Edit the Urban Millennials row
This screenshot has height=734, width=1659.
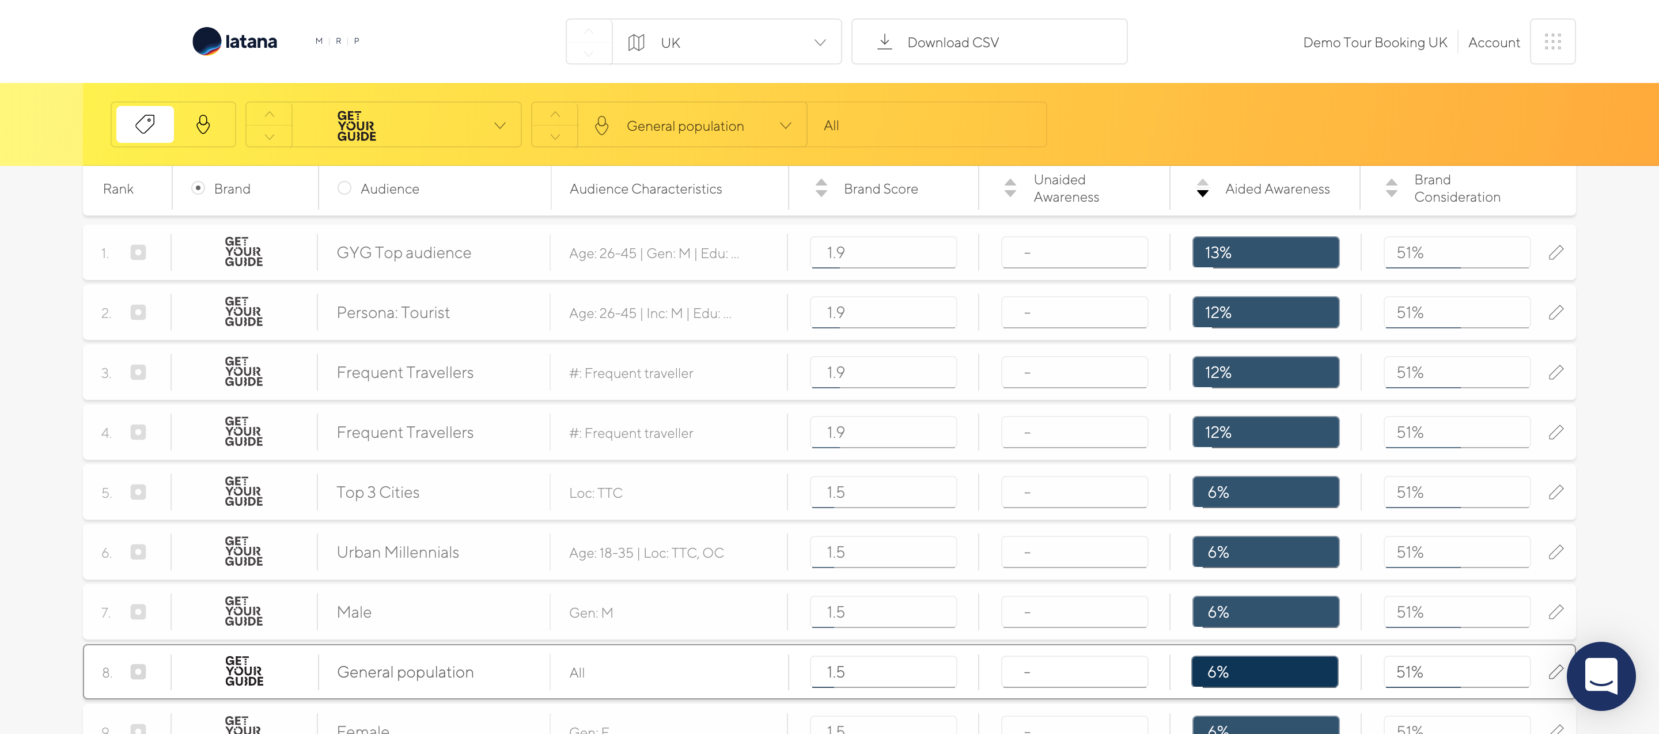(1556, 552)
